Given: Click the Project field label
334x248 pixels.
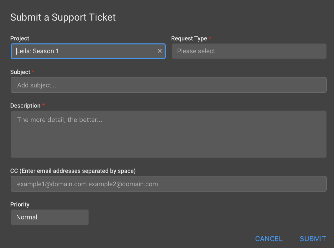Looking at the screenshot, I should coord(20,39).
